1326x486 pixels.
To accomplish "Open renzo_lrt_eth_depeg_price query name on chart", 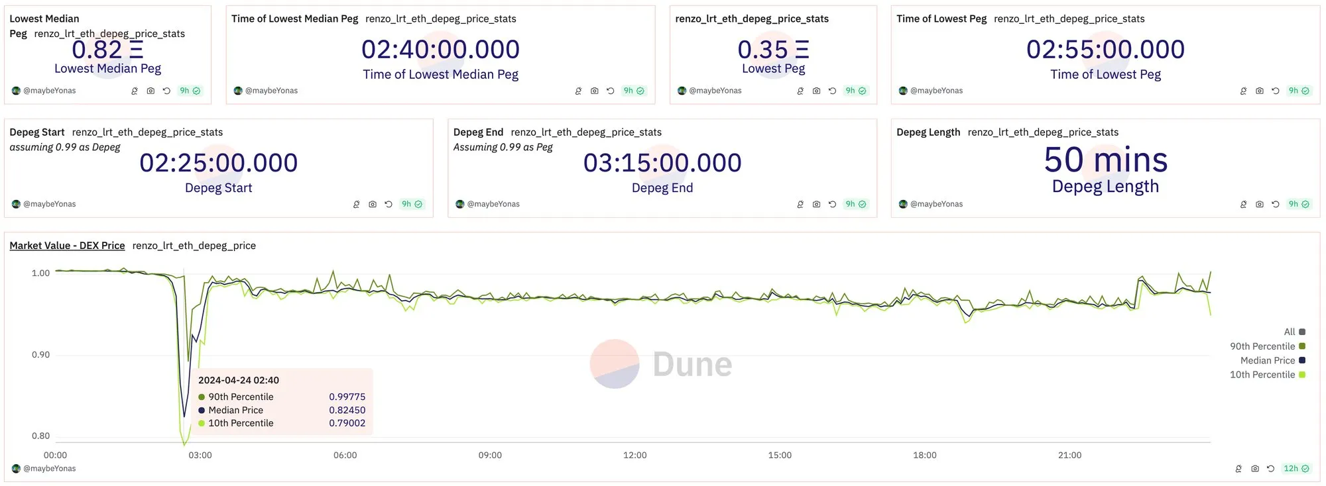I will pos(194,246).
